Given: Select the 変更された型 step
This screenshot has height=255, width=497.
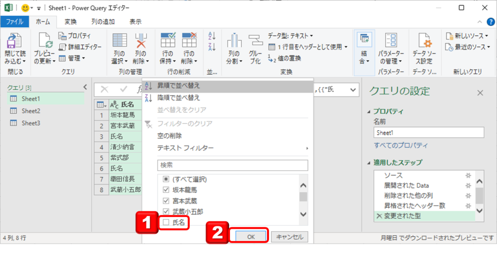Looking at the screenshot, I should [424, 216].
